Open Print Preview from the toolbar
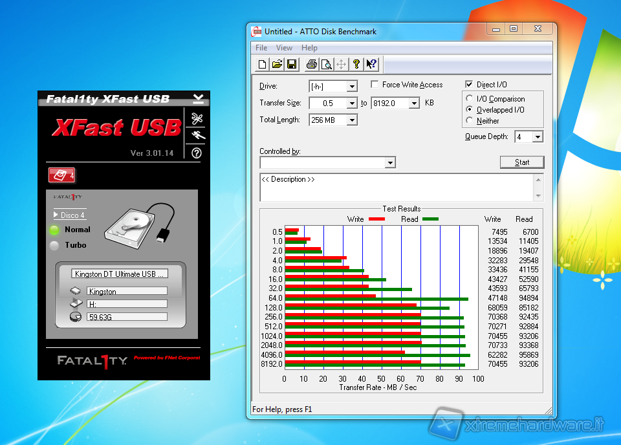The image size is (621, 445). click(327, 64)
